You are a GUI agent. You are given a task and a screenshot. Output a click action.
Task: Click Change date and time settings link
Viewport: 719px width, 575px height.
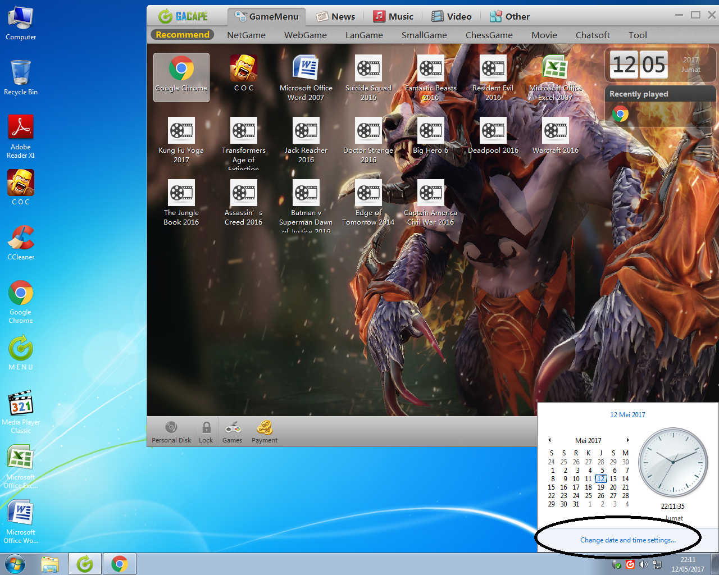(628, 540)
